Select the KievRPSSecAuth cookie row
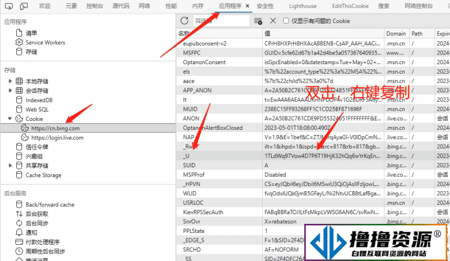This screenshot has width=450, height=261. coord(313,212)
